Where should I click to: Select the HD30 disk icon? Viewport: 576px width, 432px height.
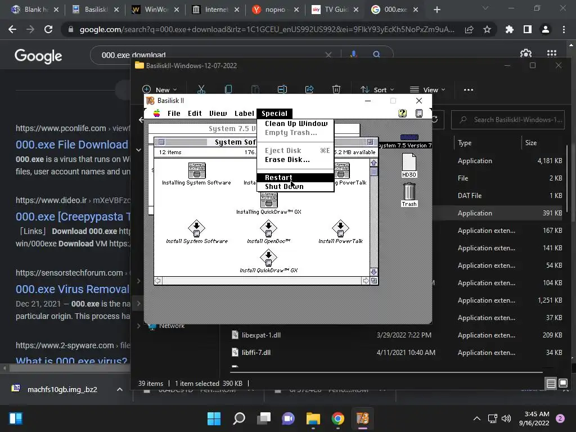[x=409, y=165]
